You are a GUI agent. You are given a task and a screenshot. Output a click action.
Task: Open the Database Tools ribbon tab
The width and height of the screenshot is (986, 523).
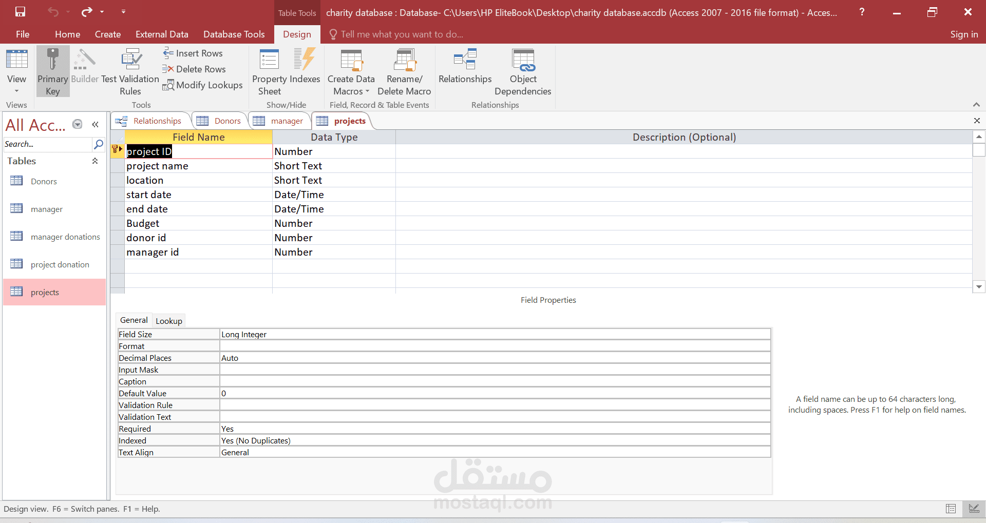pyautogui.click(x=234, y=34)
